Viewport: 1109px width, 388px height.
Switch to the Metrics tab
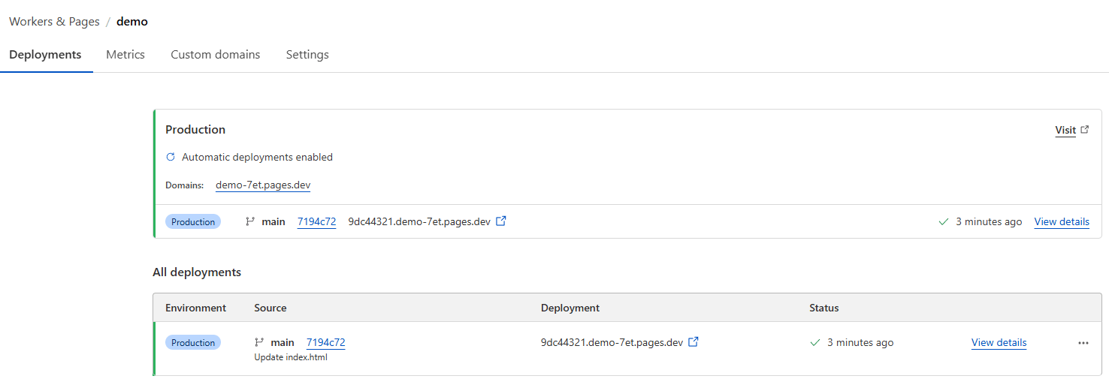coord(125,55)
